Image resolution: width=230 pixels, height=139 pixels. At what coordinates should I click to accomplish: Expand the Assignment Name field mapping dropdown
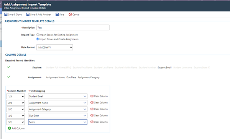pos(85,103)
